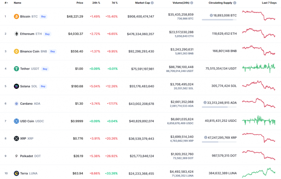Click the Cardano coin logo
Screen dimensions: 281x179
pos(16,104)
